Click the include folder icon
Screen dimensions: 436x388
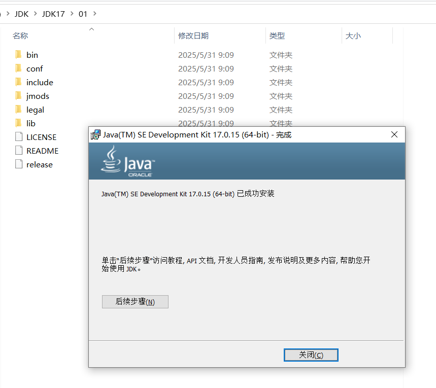(18, 82)
